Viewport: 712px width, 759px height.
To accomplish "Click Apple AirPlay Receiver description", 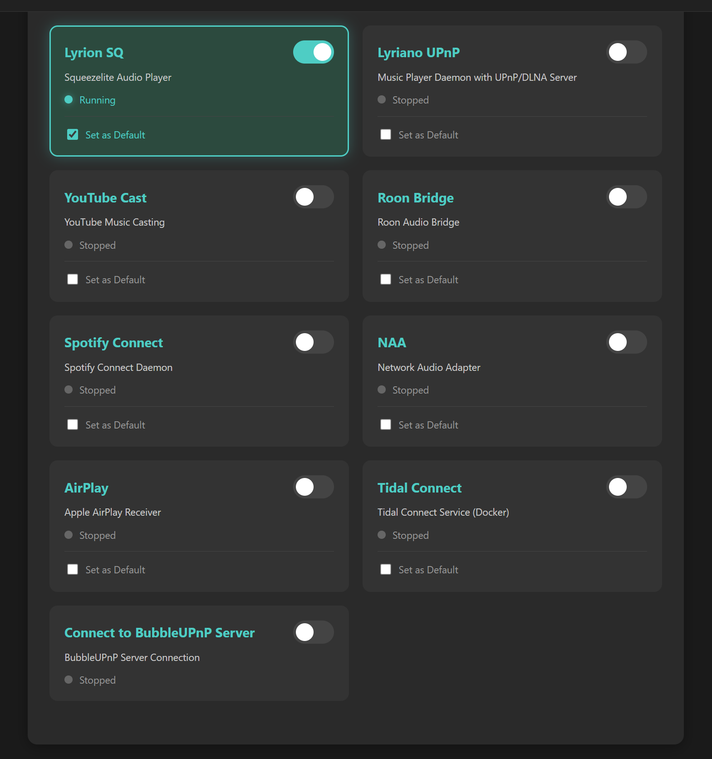I will 113,513.
